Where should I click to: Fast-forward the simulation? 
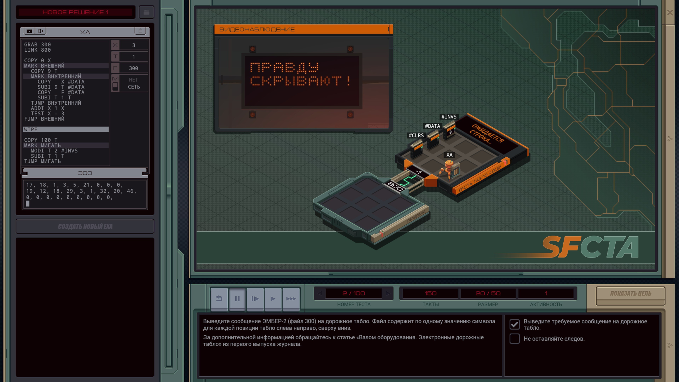tap(291, 299)
